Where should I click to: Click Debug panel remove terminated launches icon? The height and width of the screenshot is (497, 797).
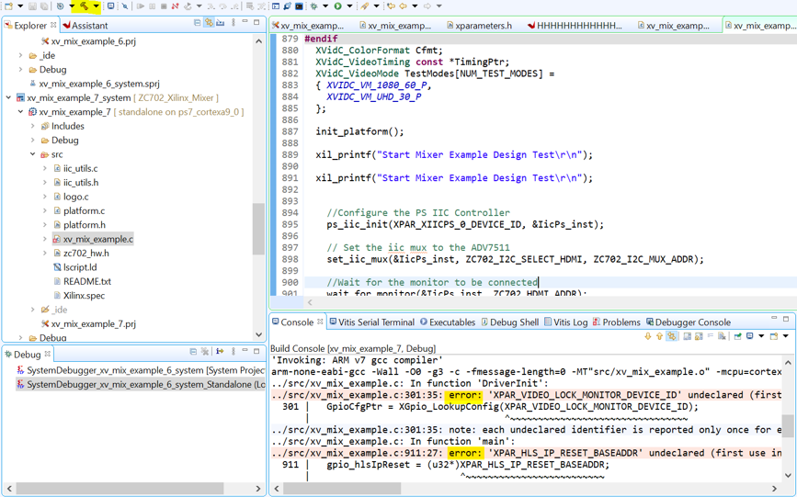[x=205, y=351]
